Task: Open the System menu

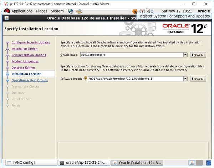Action: click(x=57, y=11)
